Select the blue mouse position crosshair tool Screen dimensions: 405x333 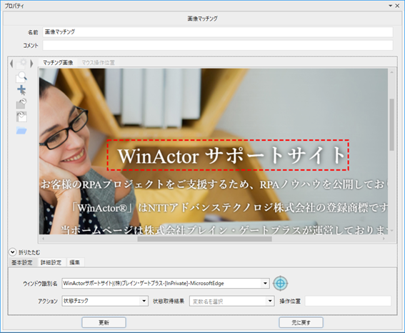[21, 90]
